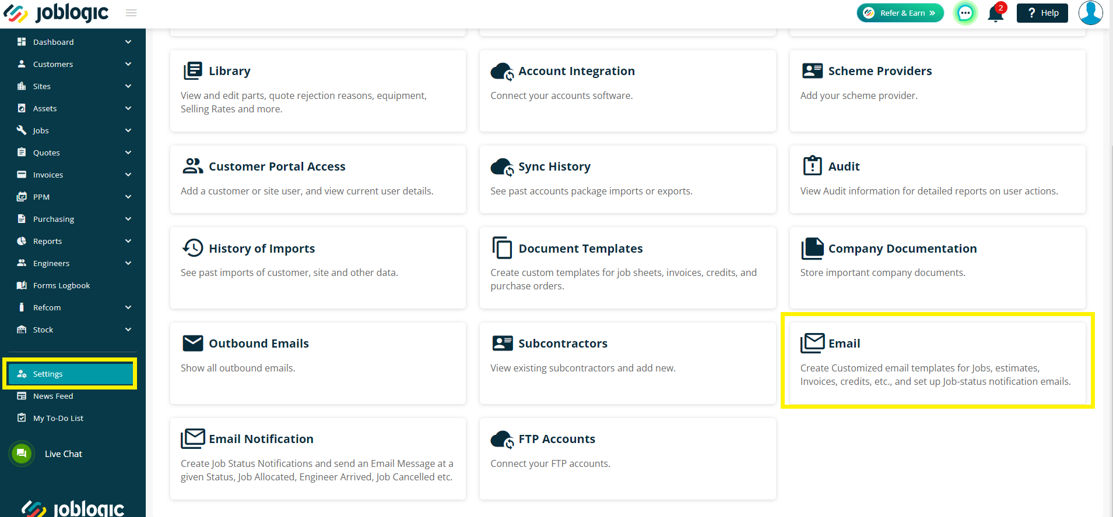Screen dimensions: 1113x517
Task: Expand the Quotes menu chevron
Action: pyautogui.click(x=128, y=153)
